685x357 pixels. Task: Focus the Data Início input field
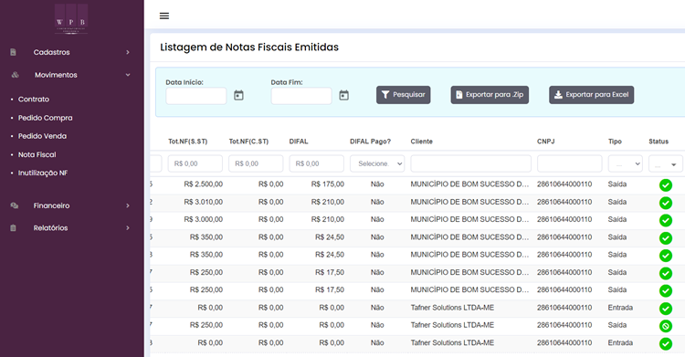(x=196, y=96)
